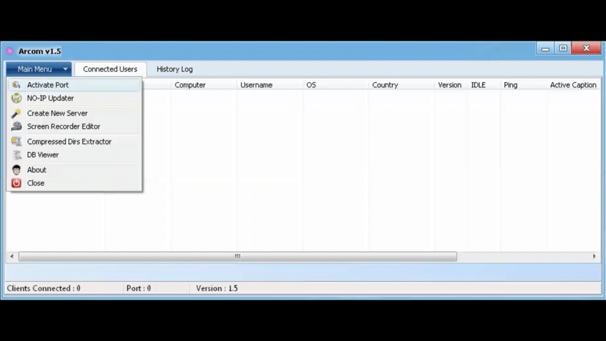Switch to the History Log tab

coord(175,69)
